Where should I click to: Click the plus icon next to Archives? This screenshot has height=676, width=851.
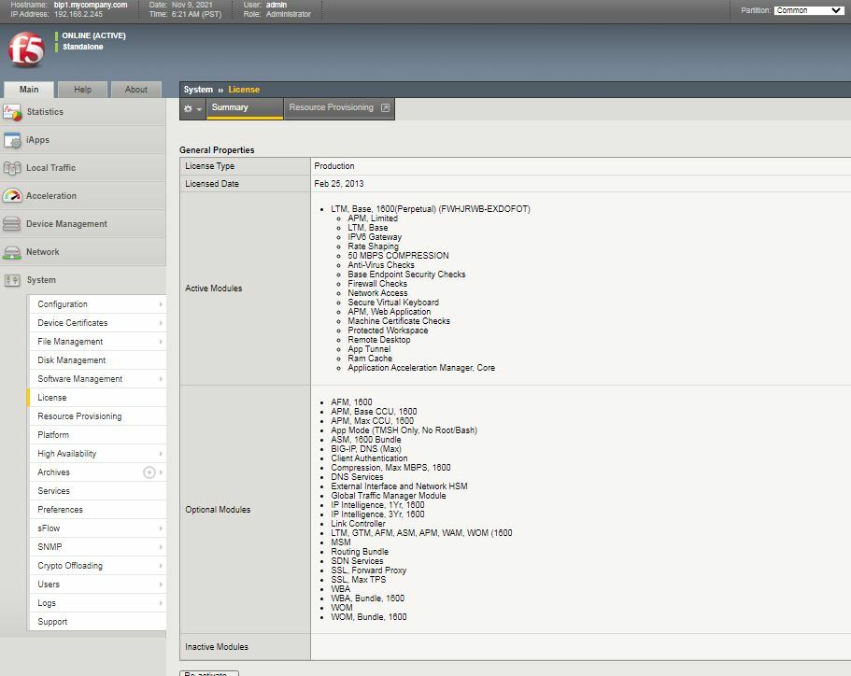(148, 472)
